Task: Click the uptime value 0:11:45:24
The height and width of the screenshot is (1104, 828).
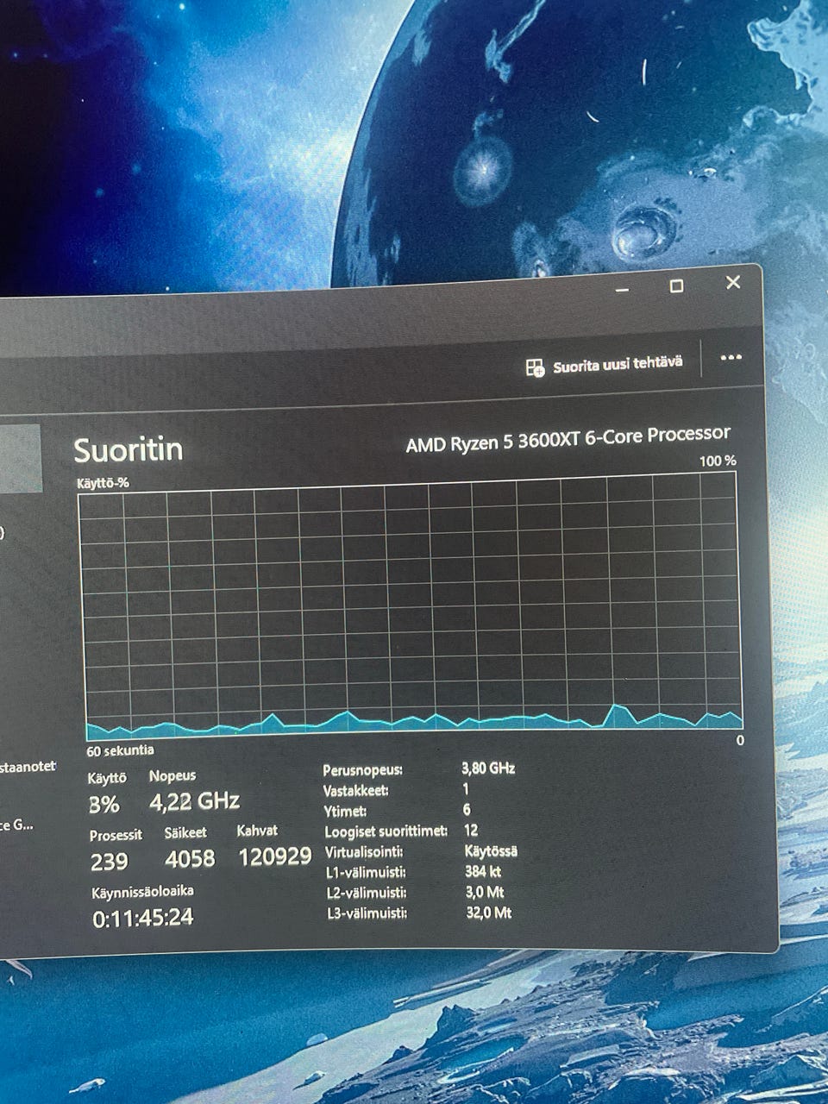Action: [x=143, y=918]
